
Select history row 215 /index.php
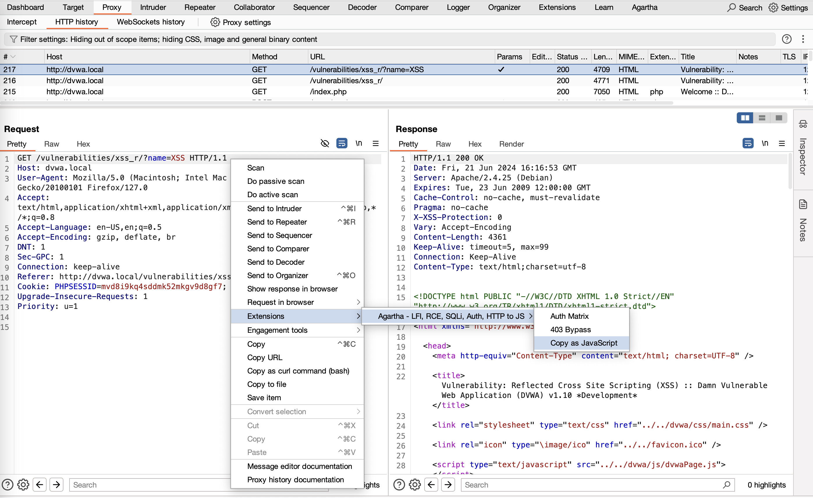point(404,91)
